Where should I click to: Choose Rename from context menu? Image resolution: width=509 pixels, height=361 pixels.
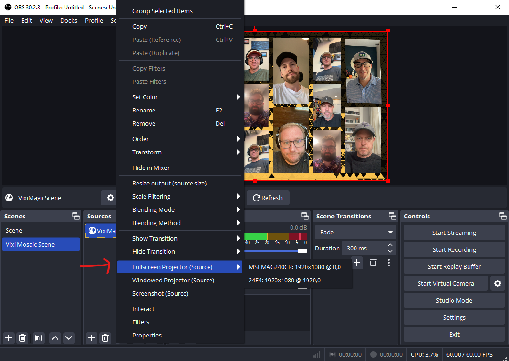(x=180, y=110)
